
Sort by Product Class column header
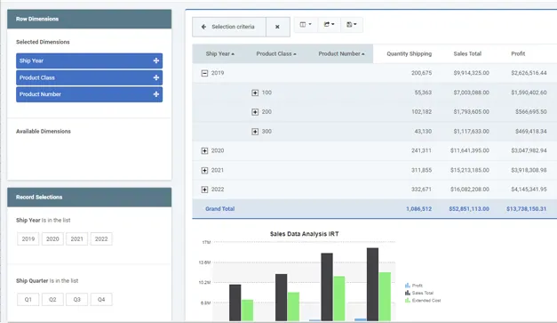(276, 53)
